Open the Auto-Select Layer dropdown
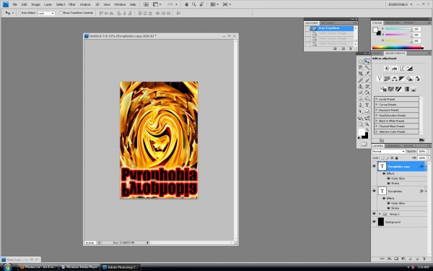This screenshot has width=433, height=271. 46,13
